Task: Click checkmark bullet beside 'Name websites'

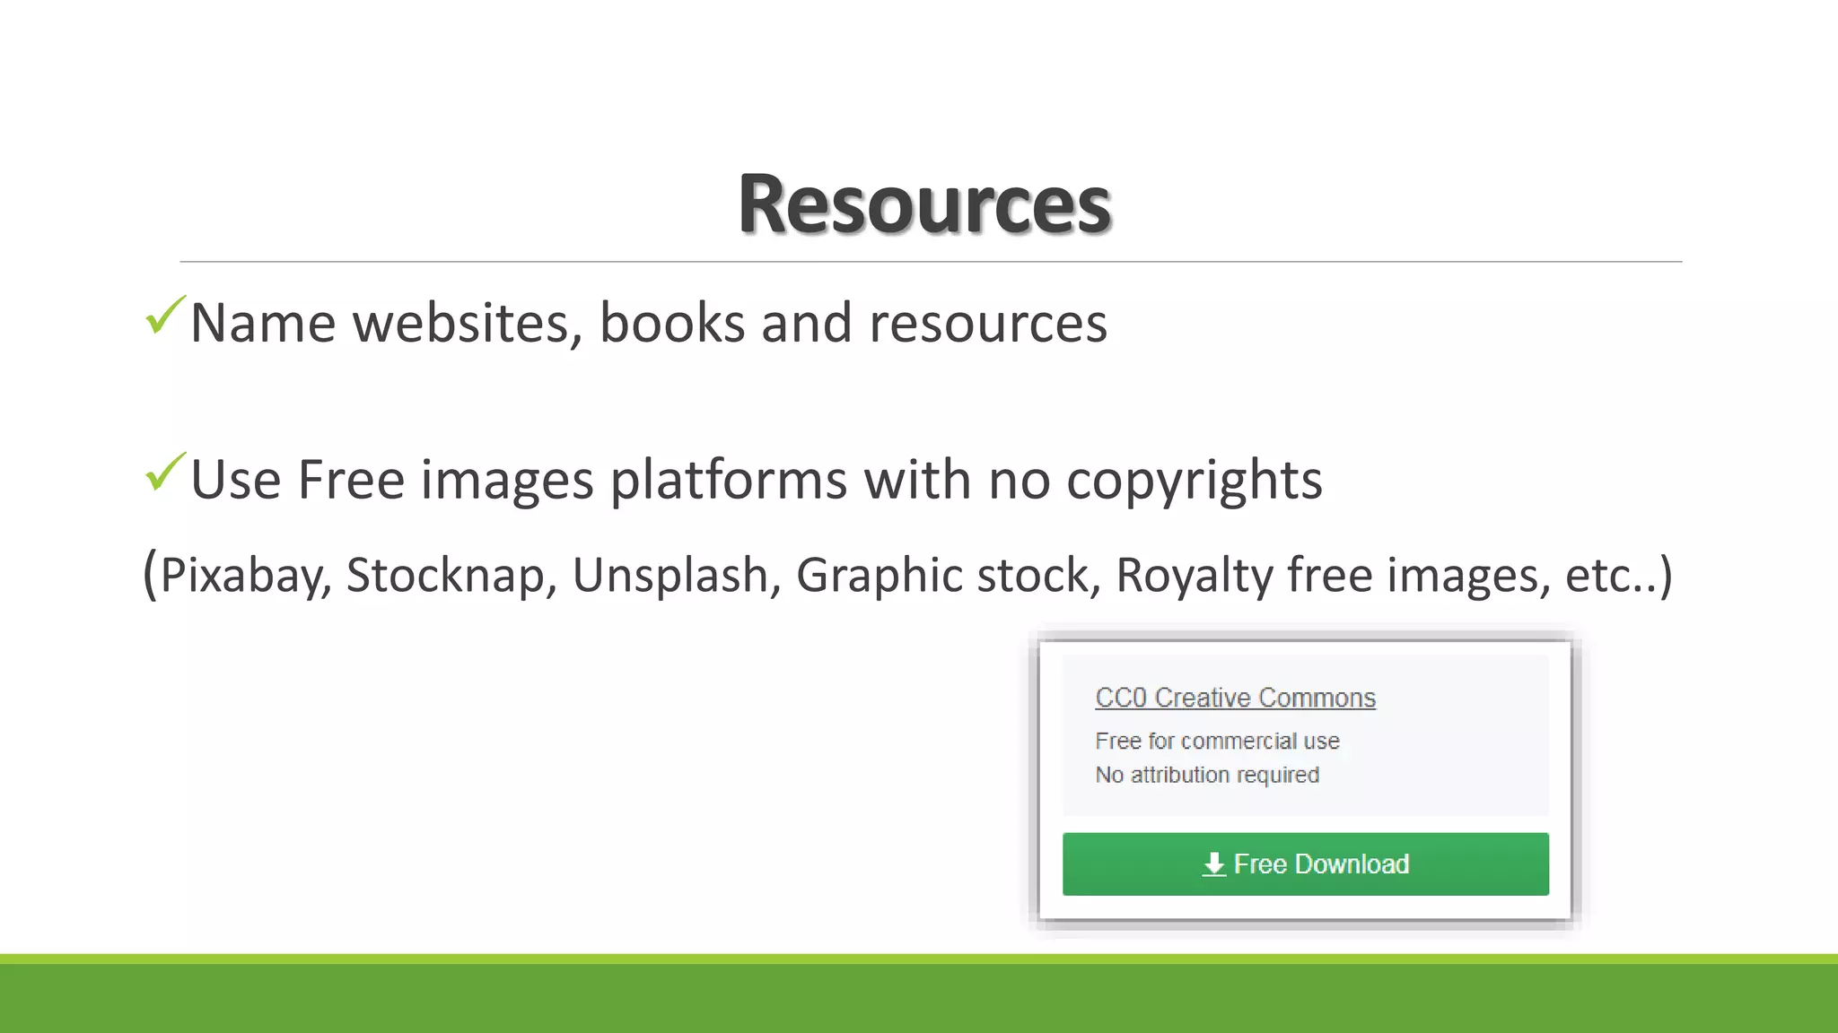Action: 165,316
